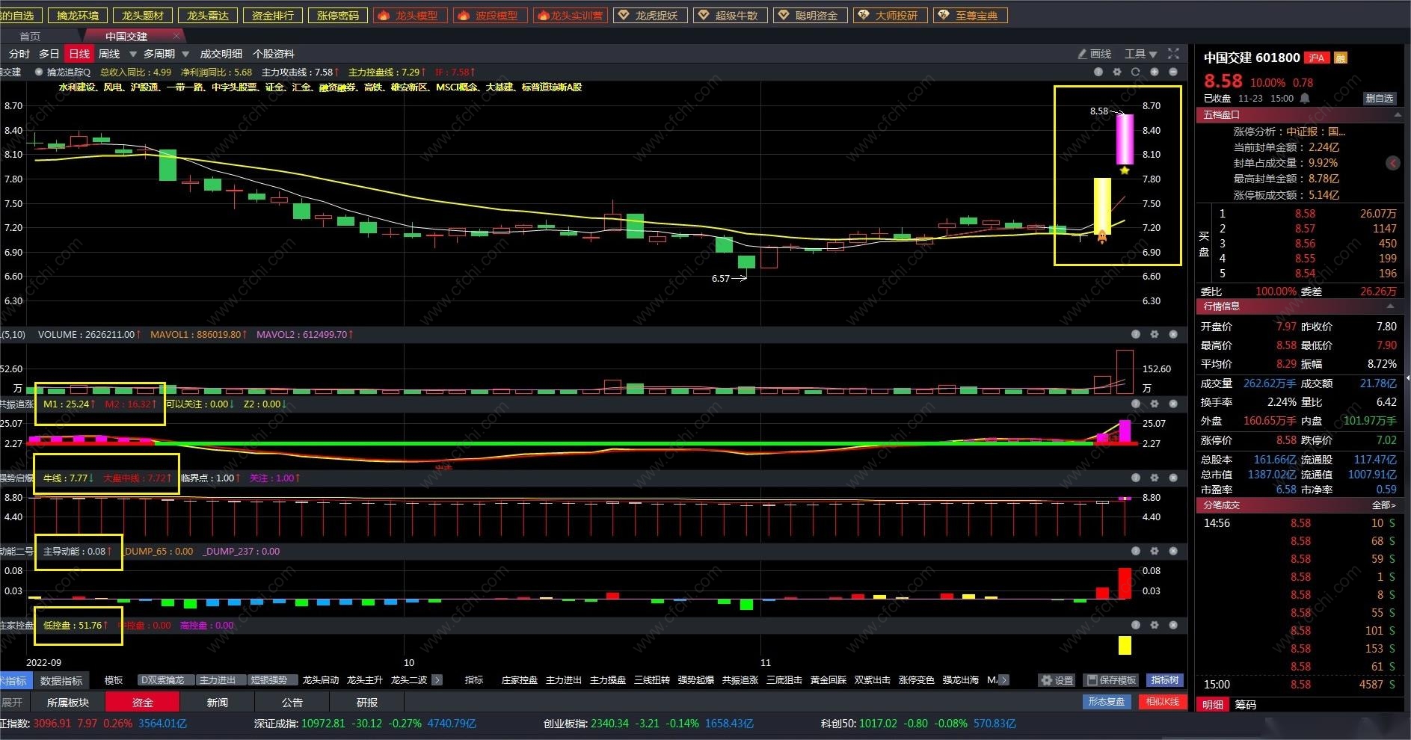Collapse the 五档盘口 section
The width and height of the screenshot is (1411, 740).
click(x=1398, y=115)
